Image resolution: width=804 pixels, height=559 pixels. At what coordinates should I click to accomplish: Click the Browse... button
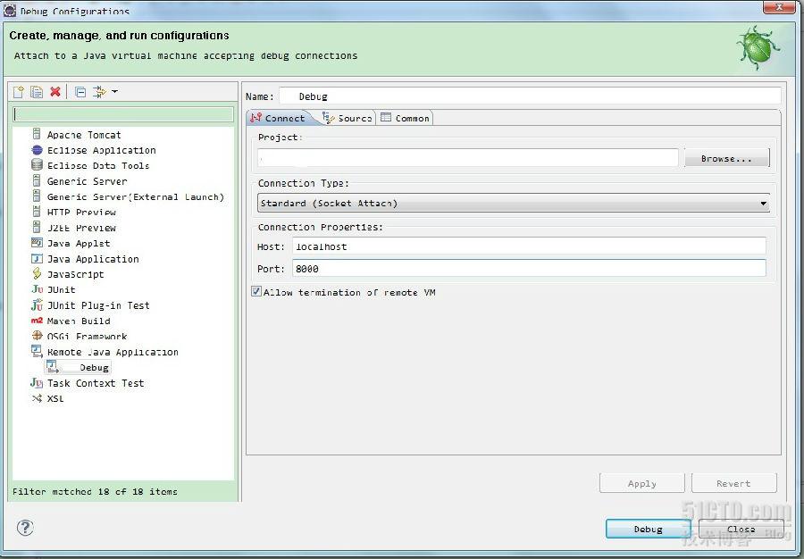coord(726,158)
